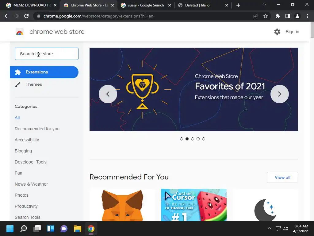Select the second carousel dot
The width and height of the screenshot is (314, 236).
pyautogui.click(x=187, y=139)
